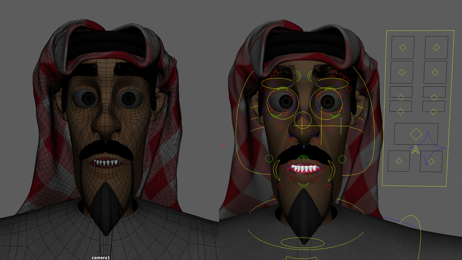462x260 pixels.
Task: Select diamond in the panel's bottom-left box
Action: (x=399, y=161)
